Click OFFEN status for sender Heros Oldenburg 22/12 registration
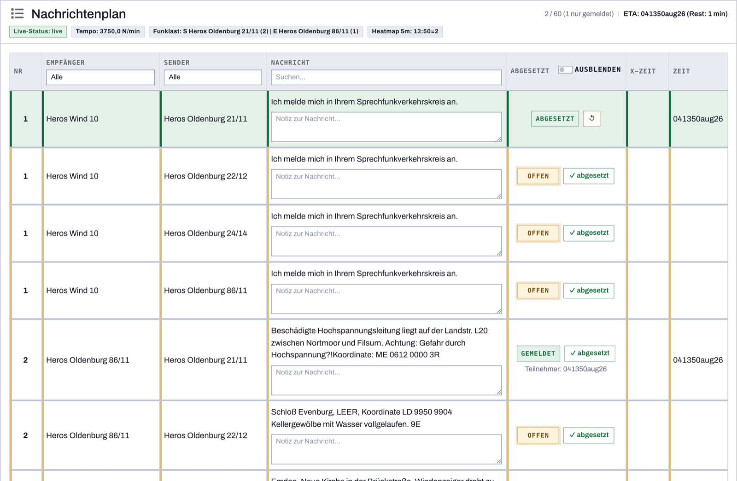737x481 pixels. pos(538,176)
